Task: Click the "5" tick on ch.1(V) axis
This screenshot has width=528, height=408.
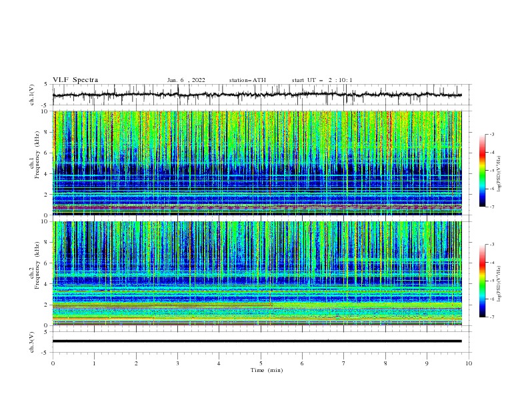Action: click(x=47, y=85)
